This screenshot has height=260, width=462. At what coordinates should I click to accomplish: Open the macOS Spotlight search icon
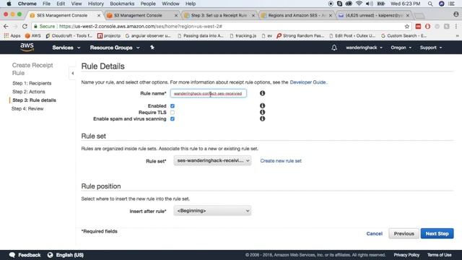(430, 4)
